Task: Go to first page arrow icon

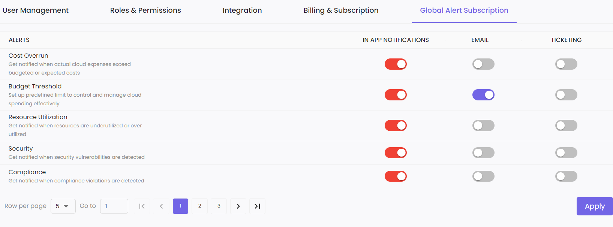Action: point(142,206)
